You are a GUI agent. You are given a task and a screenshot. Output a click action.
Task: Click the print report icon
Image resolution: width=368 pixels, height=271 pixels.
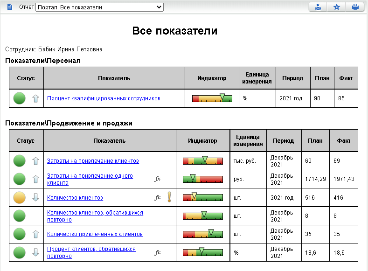click(355, 7)
